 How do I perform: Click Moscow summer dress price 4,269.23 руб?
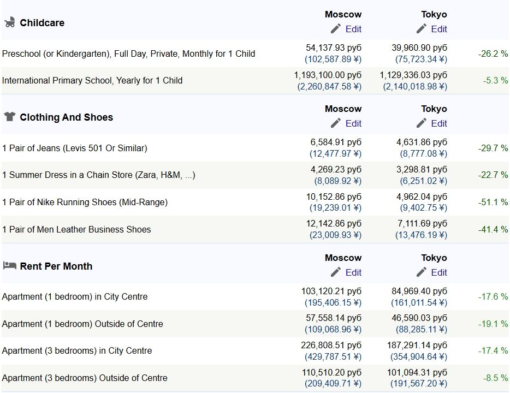pos(336,170)
